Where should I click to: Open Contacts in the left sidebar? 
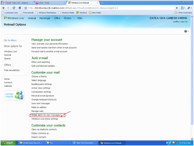(x=8, y=82)
